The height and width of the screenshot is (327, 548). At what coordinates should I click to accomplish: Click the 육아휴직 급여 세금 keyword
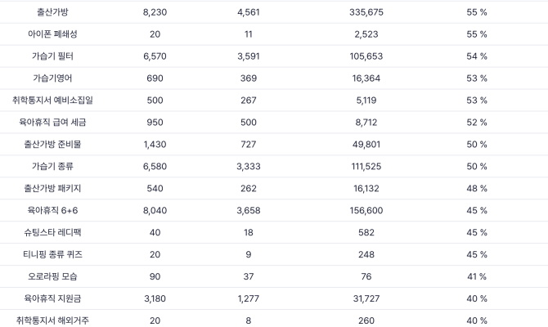(x=54, y=123)
